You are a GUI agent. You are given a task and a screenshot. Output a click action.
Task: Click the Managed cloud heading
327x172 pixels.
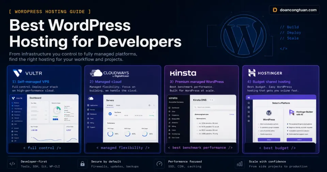click(106, 82)
